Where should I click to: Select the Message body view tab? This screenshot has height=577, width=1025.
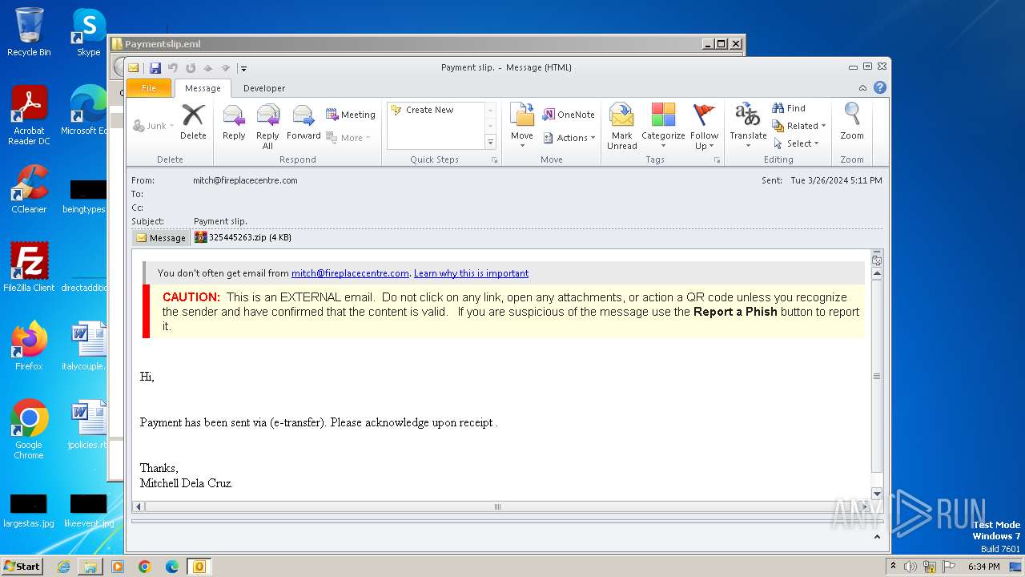161,237
